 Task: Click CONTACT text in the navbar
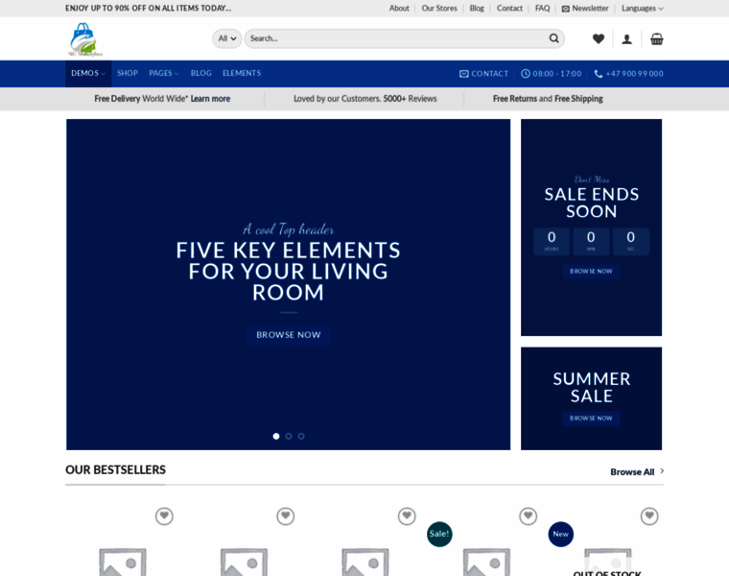(x=489, y=74)
